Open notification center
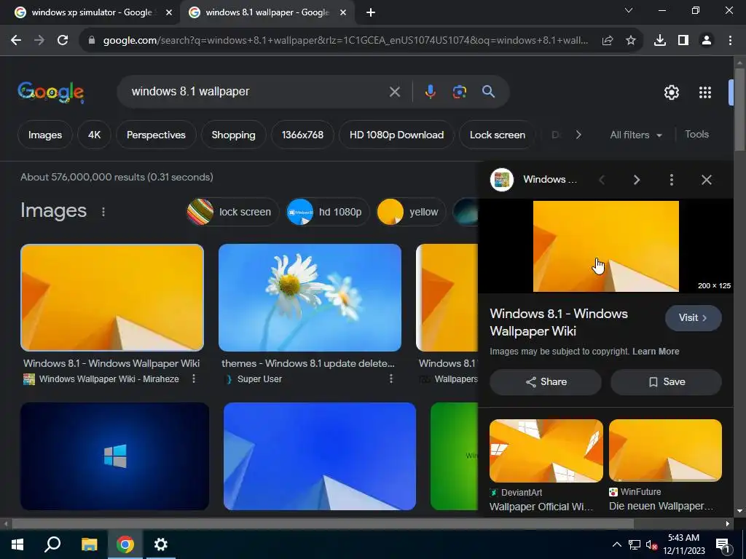Viewport: 746px width, 559px height. click(x=723, y=544)
